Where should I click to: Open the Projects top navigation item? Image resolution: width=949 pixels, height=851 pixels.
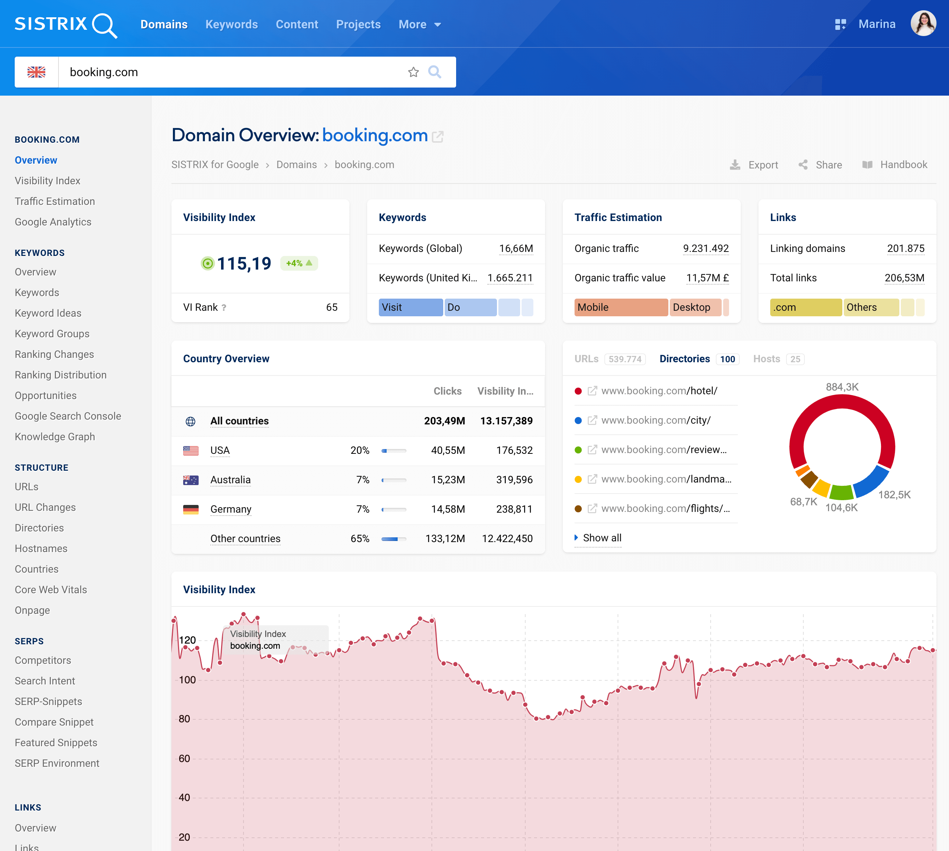(358, 24)
